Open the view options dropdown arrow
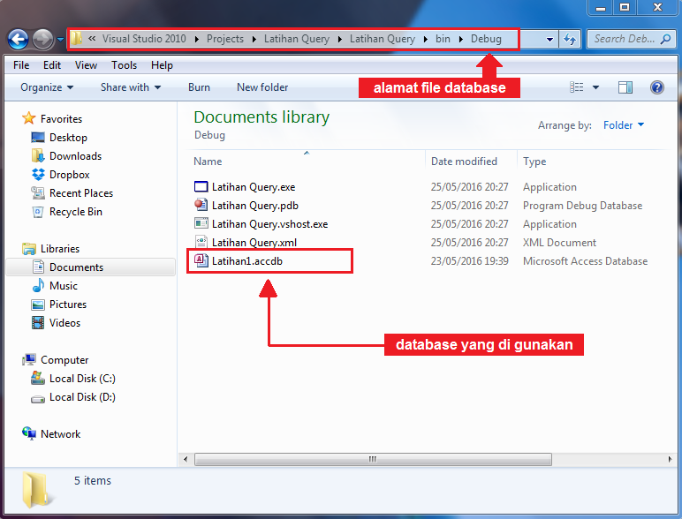Screen dimensions: 682x519 [x=596, y=87]
